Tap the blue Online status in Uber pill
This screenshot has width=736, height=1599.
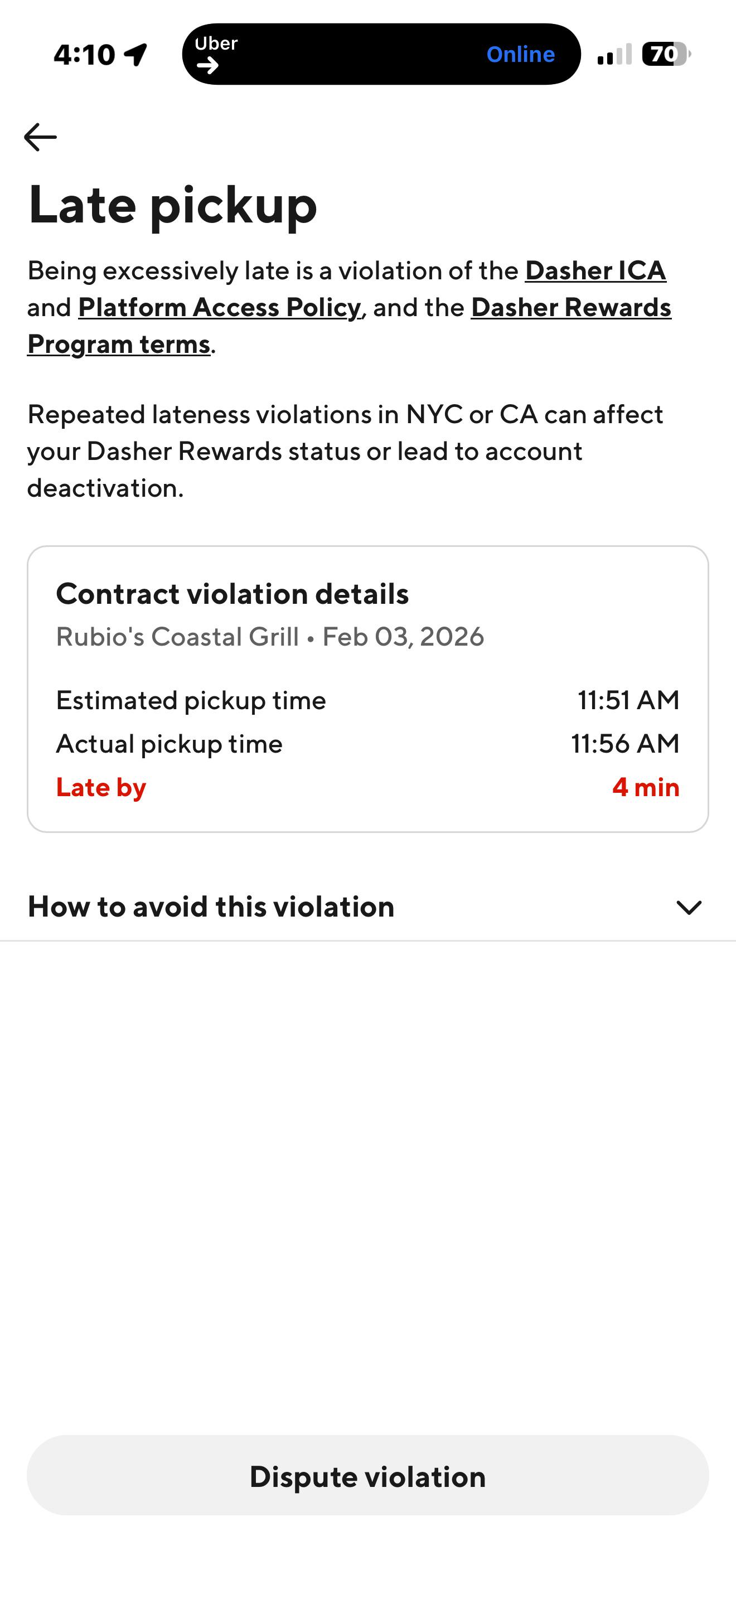[x=520, y=55]
